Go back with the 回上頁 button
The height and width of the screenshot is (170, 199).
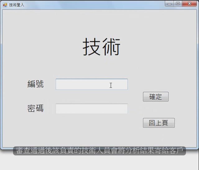159,123
